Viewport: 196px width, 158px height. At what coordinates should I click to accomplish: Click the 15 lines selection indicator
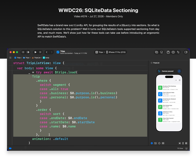tap(180, 148)
